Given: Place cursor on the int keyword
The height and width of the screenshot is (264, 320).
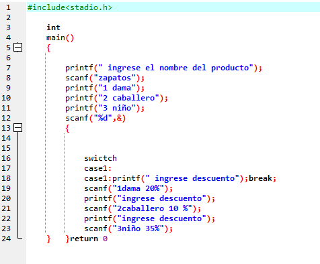Looking at the screenshot, I should (53, 27).
